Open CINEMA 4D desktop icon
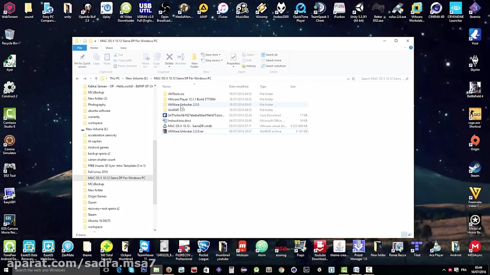This screenshot has height=275, width=490. coord(436,10)
